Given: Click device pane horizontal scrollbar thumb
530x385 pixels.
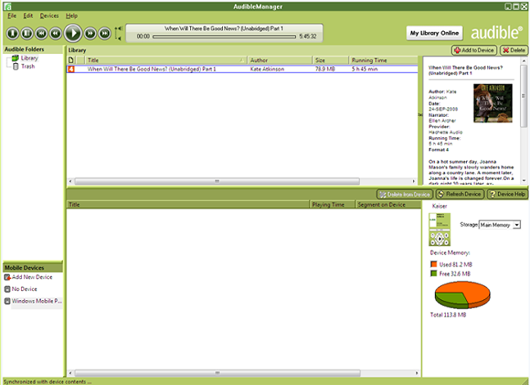Looking at the screenshot, I should pyautogui.click(x=217, y=373).
